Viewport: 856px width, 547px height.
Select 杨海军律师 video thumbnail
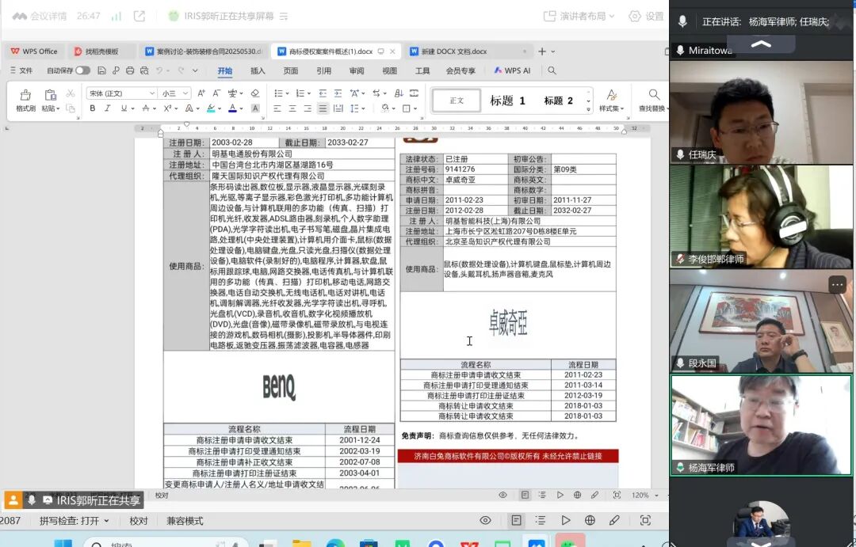(761, 425)
